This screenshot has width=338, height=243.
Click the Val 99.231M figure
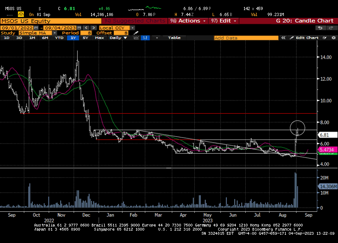(x=276, y=15)
